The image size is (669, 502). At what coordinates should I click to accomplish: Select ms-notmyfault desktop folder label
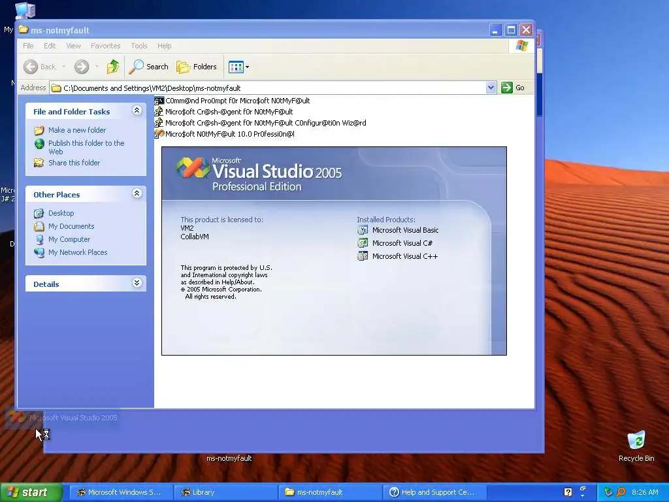tap(229, 458)
